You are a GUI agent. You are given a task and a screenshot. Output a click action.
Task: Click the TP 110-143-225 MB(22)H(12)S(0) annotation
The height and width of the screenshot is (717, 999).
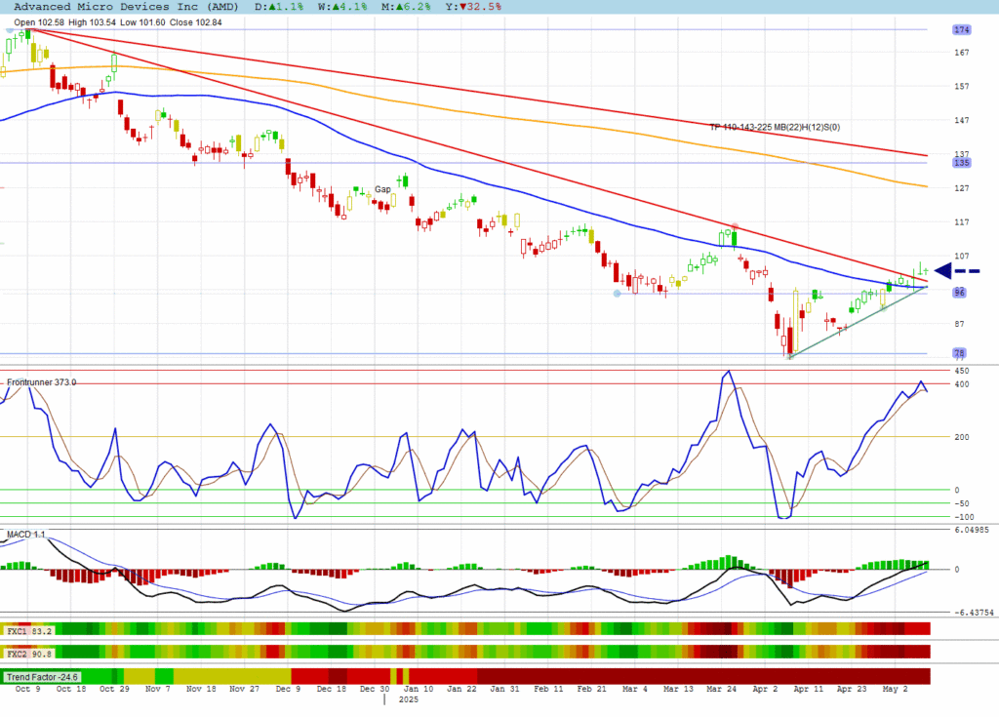pos(775,128)
